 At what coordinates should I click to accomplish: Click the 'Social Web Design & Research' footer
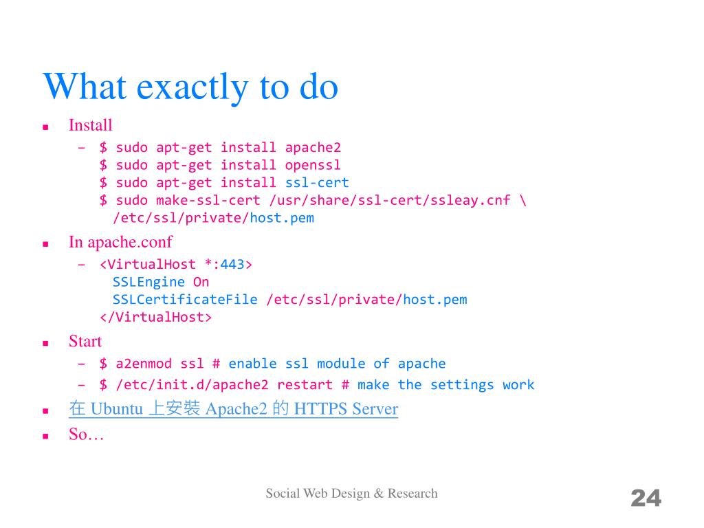coord(351,494)
